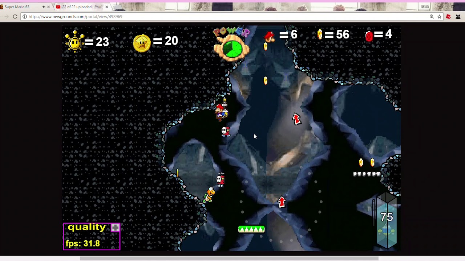This screenshot has height=261, width=465.
Task: Click the green spring platform
Action: point(251,229)
